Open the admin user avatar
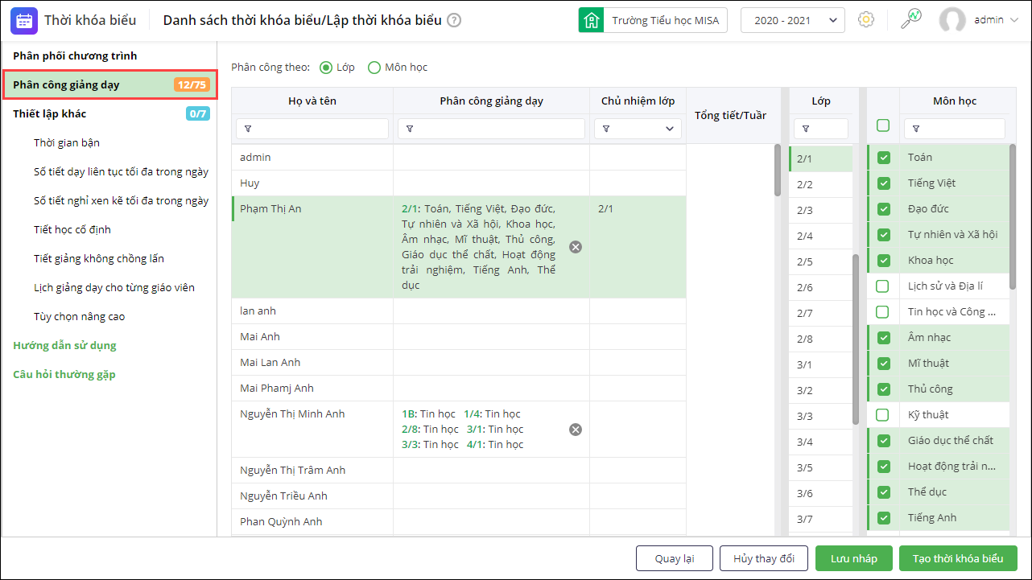This screenshot has height=580, width=1032. tap(952, 20)
